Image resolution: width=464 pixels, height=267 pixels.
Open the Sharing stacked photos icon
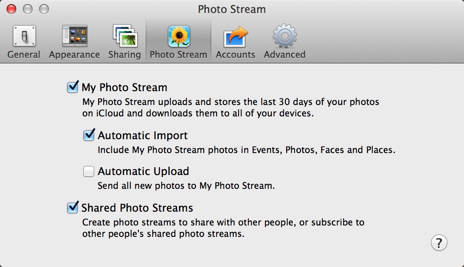[125, 37]
